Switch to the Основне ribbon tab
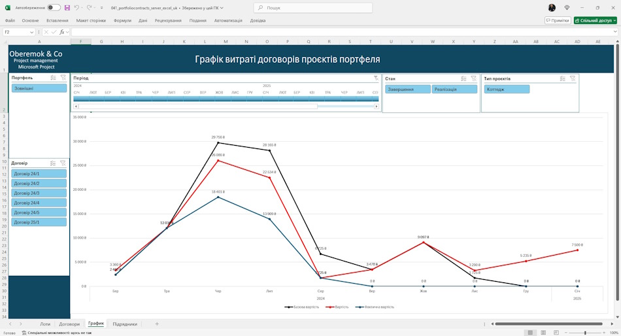The height and width of the screenshot is (336, 621). 31,20
